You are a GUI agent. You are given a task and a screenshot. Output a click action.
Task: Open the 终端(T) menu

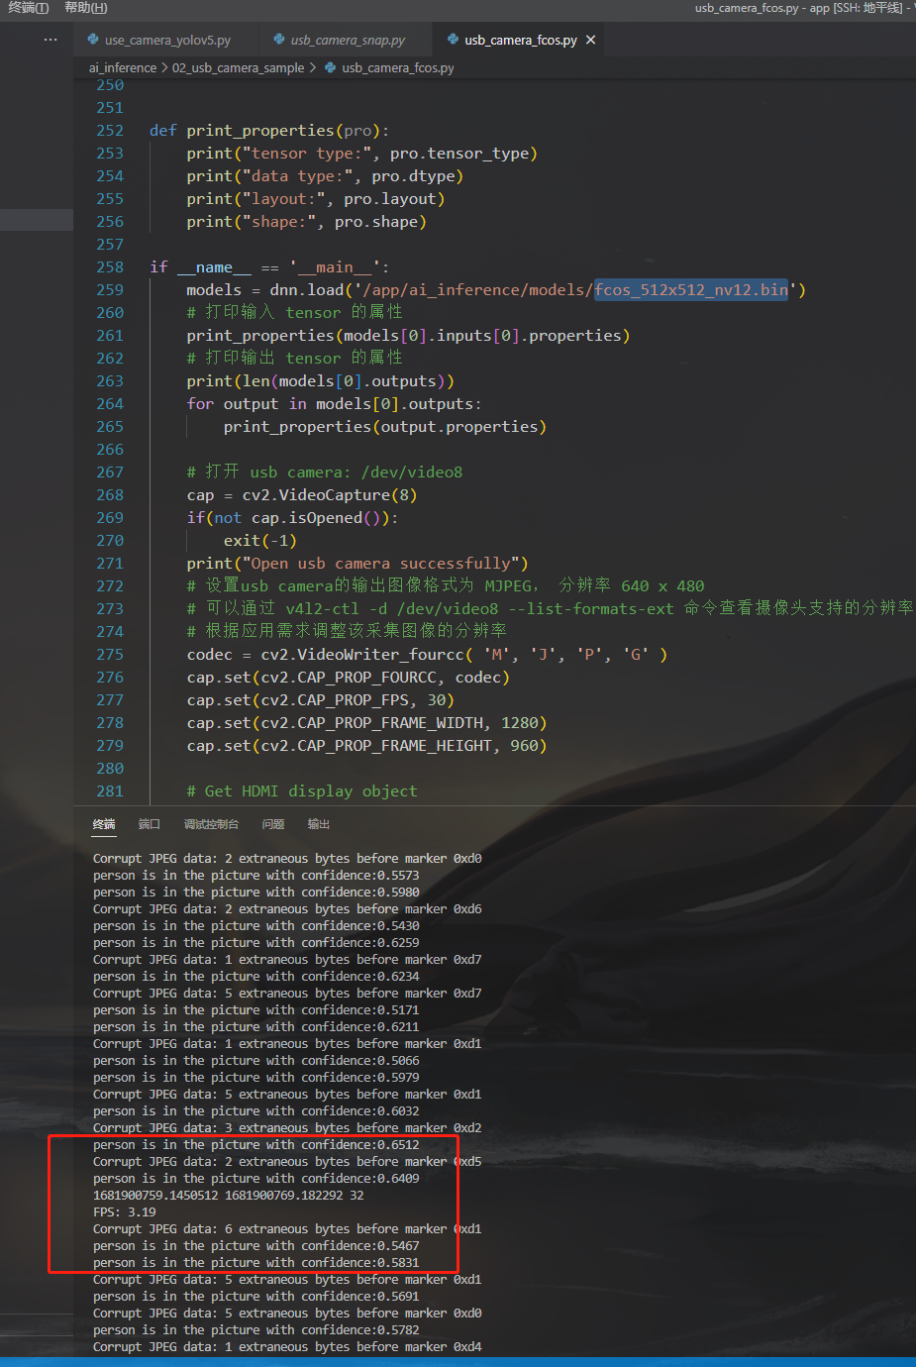tap(28, 8)
